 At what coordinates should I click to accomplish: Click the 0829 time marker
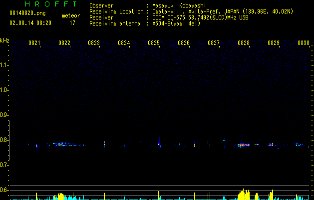tap(274, 43)
